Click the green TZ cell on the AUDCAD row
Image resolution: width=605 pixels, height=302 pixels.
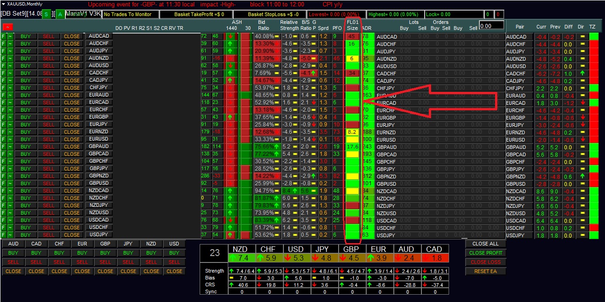[x=594, y=36]
